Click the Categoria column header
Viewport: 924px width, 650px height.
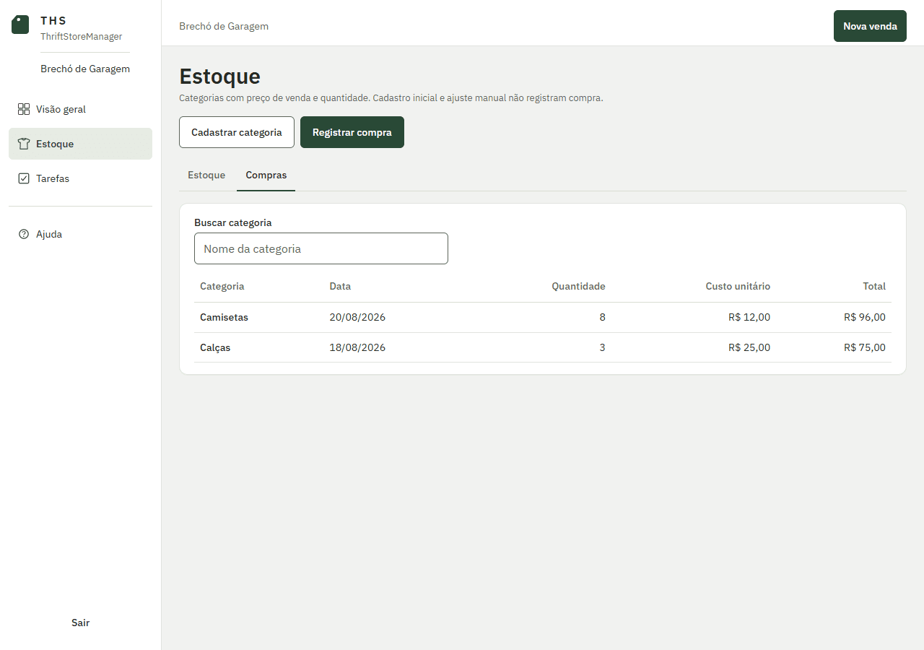click(222, 286)
